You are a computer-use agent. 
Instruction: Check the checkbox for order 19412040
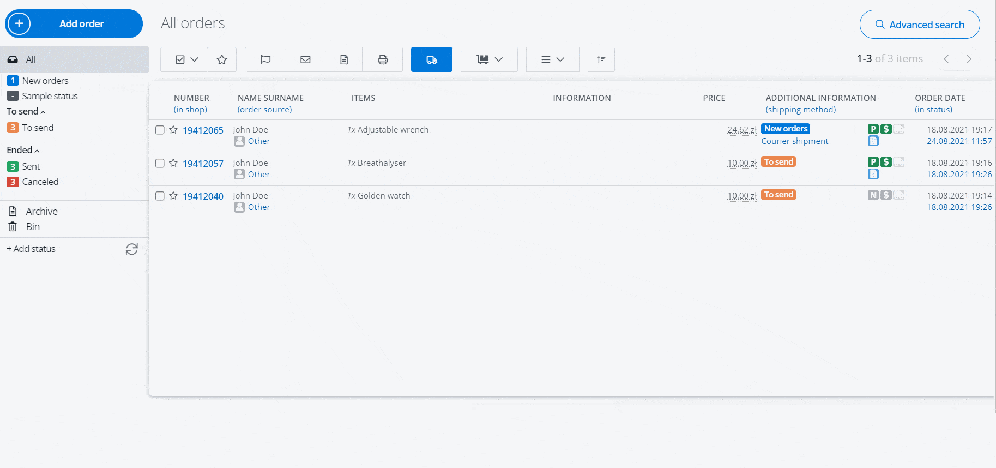point(160,196)
